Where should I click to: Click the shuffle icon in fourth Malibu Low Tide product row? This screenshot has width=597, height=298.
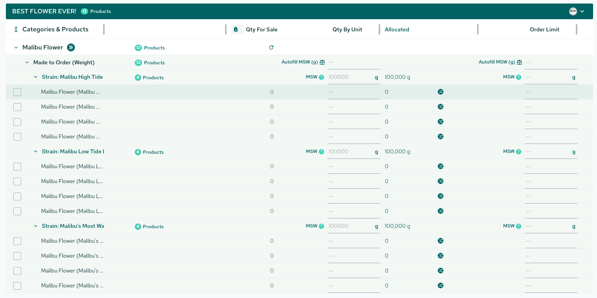point(441,211)
